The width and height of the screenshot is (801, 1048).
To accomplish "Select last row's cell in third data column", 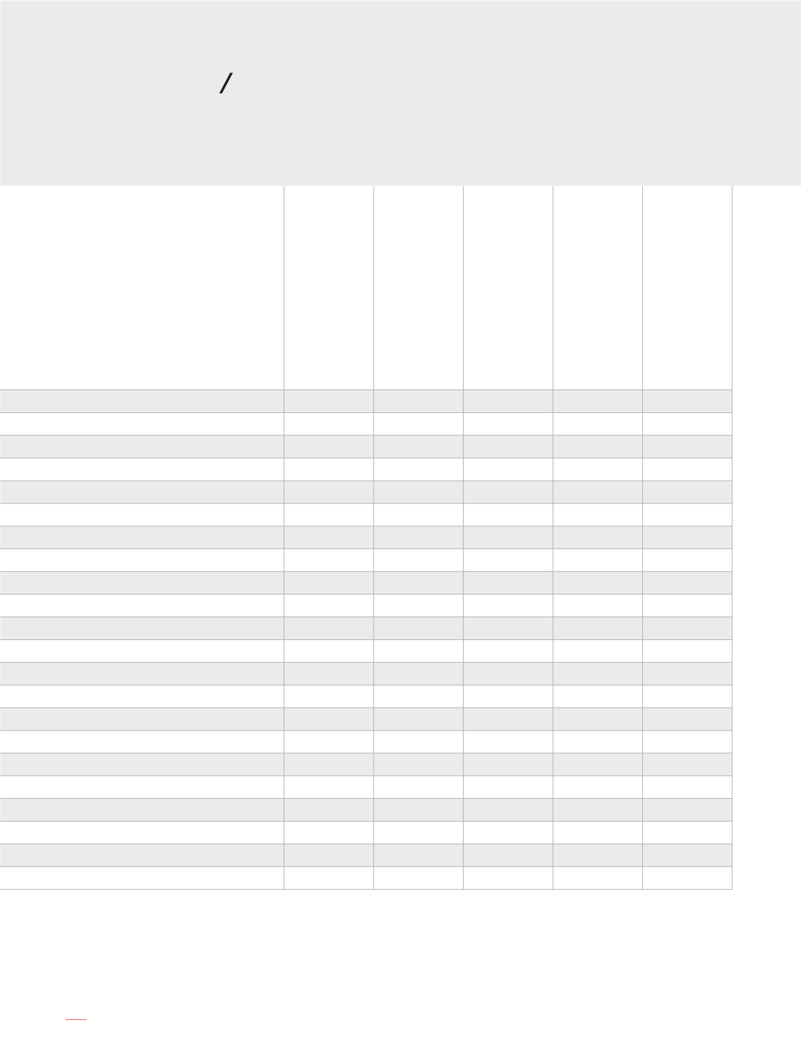I will pyautogui.click(x=508, y=878).
